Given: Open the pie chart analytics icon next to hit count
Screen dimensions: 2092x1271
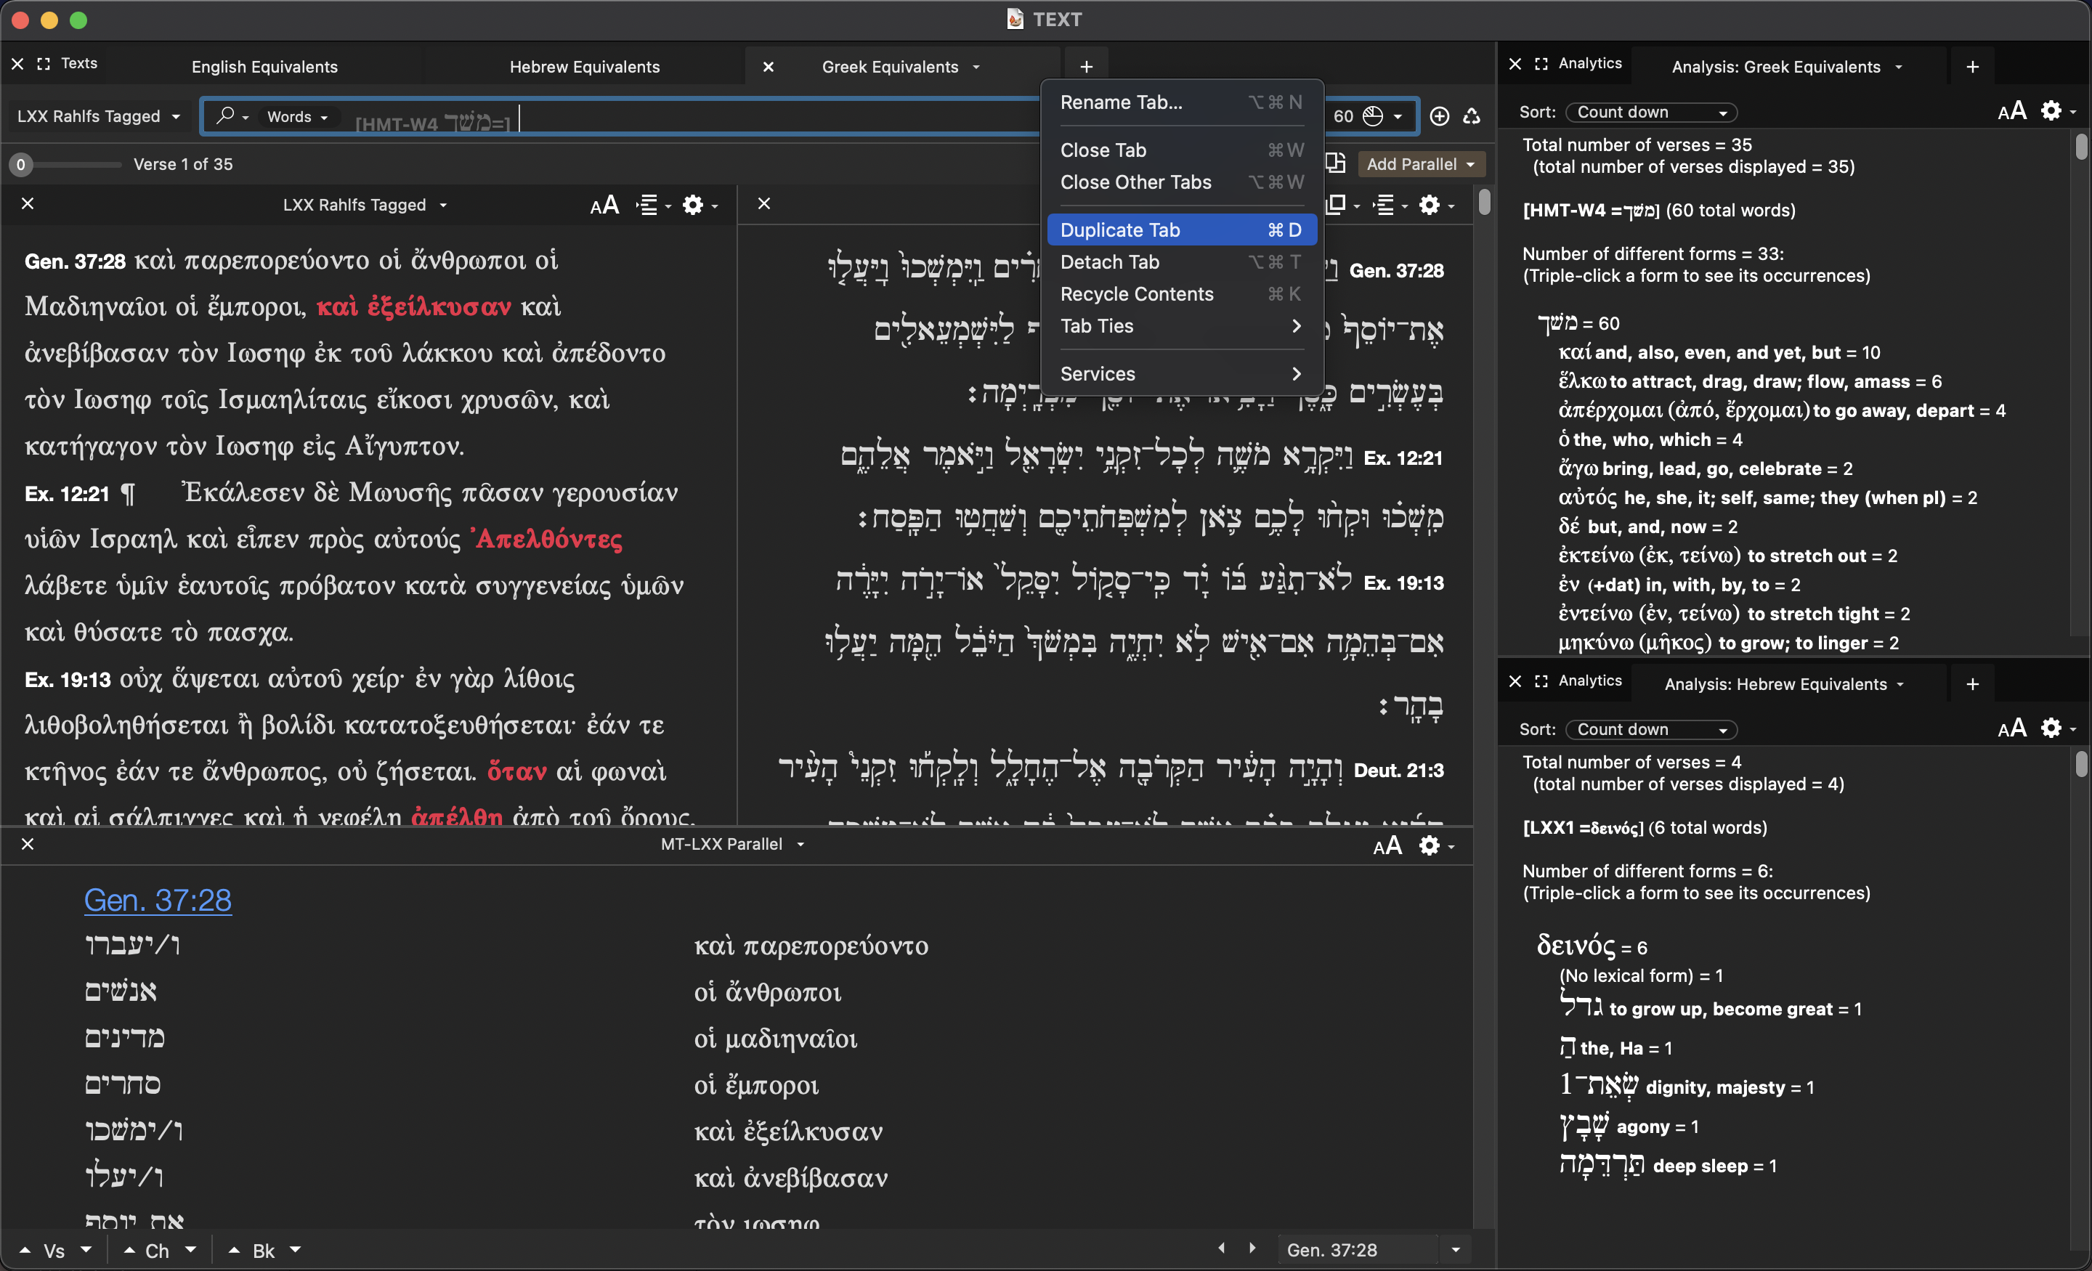Looking at the screenshot, I should (x=1373, y=116).
